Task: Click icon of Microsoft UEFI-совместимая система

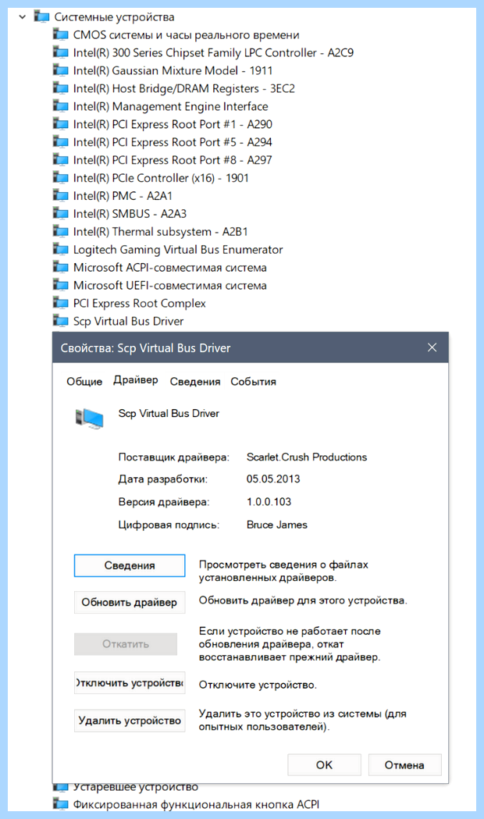Action: (61, 285)
